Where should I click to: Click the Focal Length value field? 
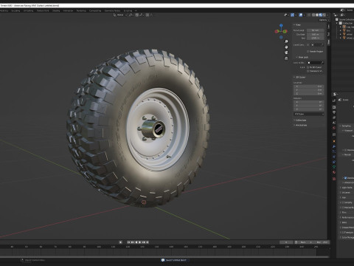pyautogui.click(x=316, y=30)
